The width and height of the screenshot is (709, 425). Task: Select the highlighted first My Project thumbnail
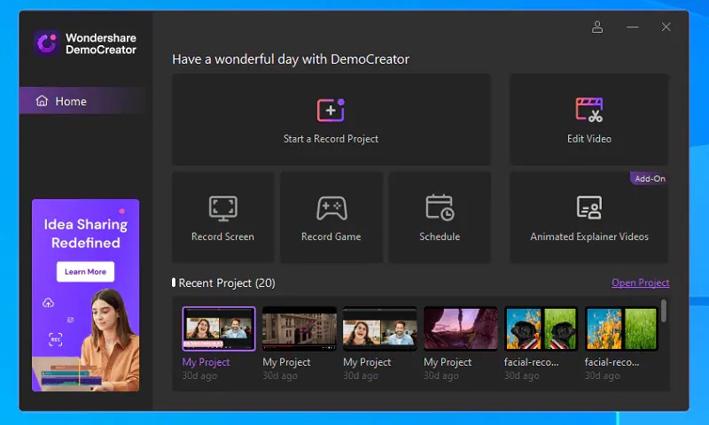point(219,328)
